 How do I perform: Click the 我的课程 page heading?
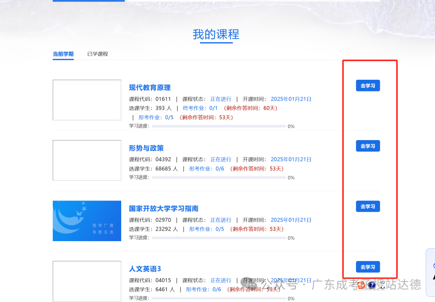pos(216,35)
